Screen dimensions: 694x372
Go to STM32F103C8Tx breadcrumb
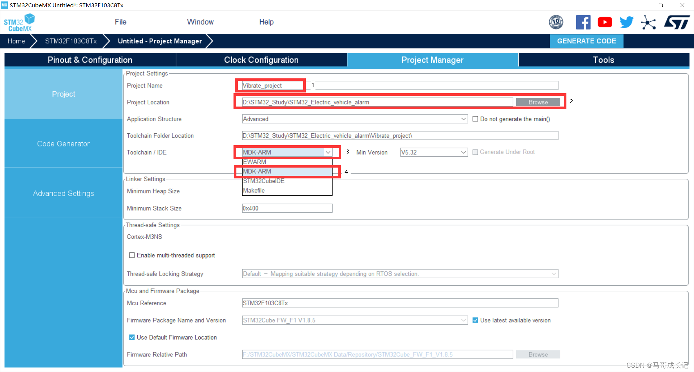71,41
